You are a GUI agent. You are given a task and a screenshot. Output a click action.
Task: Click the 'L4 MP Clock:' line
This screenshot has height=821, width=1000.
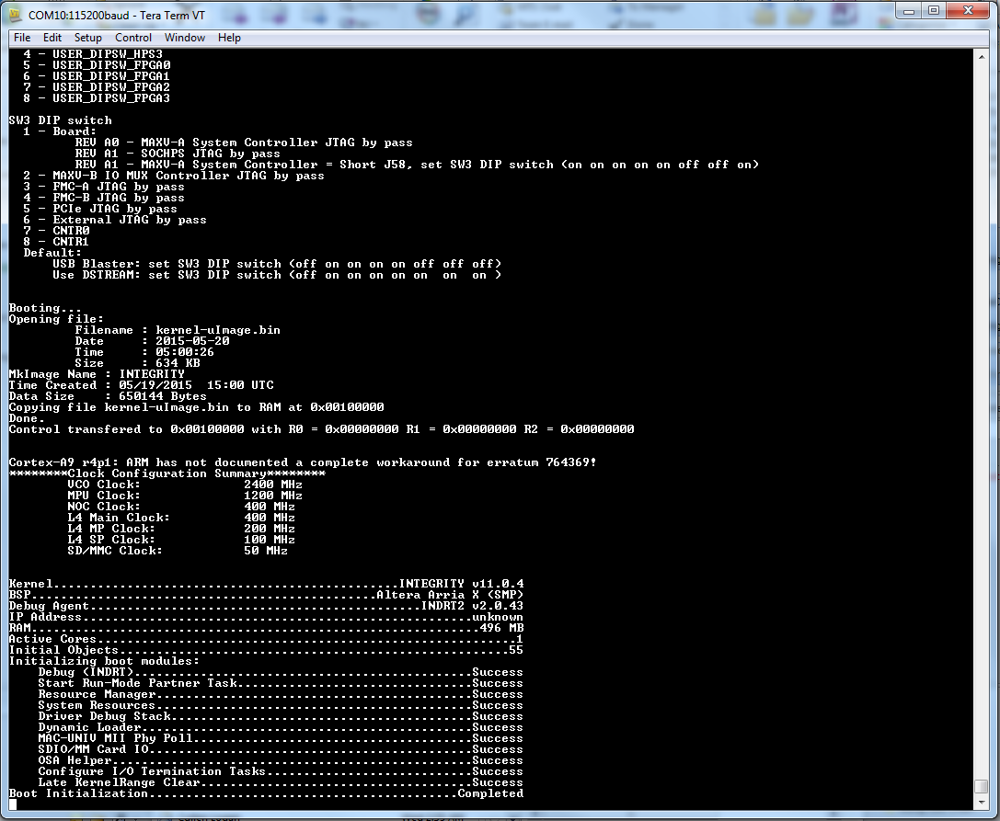181,529
